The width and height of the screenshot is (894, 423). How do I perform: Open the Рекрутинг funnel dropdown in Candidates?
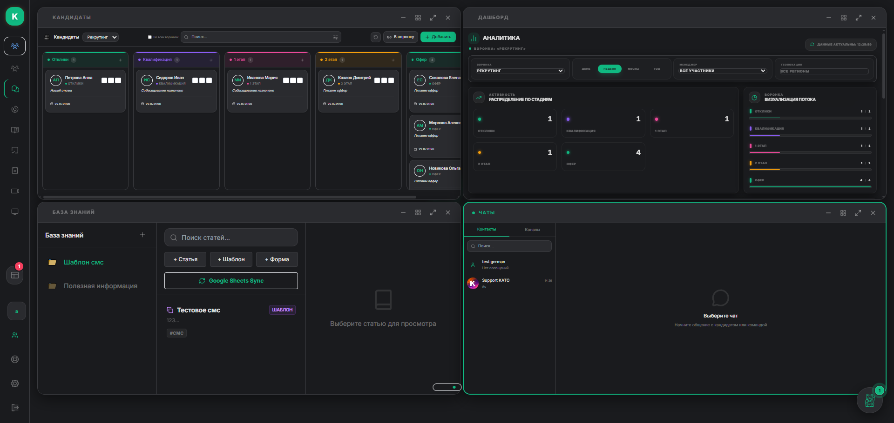[101, 37]
